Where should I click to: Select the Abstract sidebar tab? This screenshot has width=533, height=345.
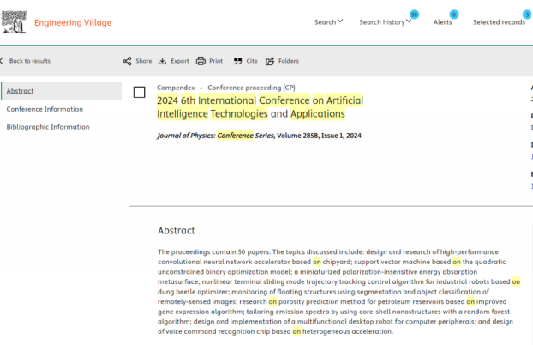point(61,91)
